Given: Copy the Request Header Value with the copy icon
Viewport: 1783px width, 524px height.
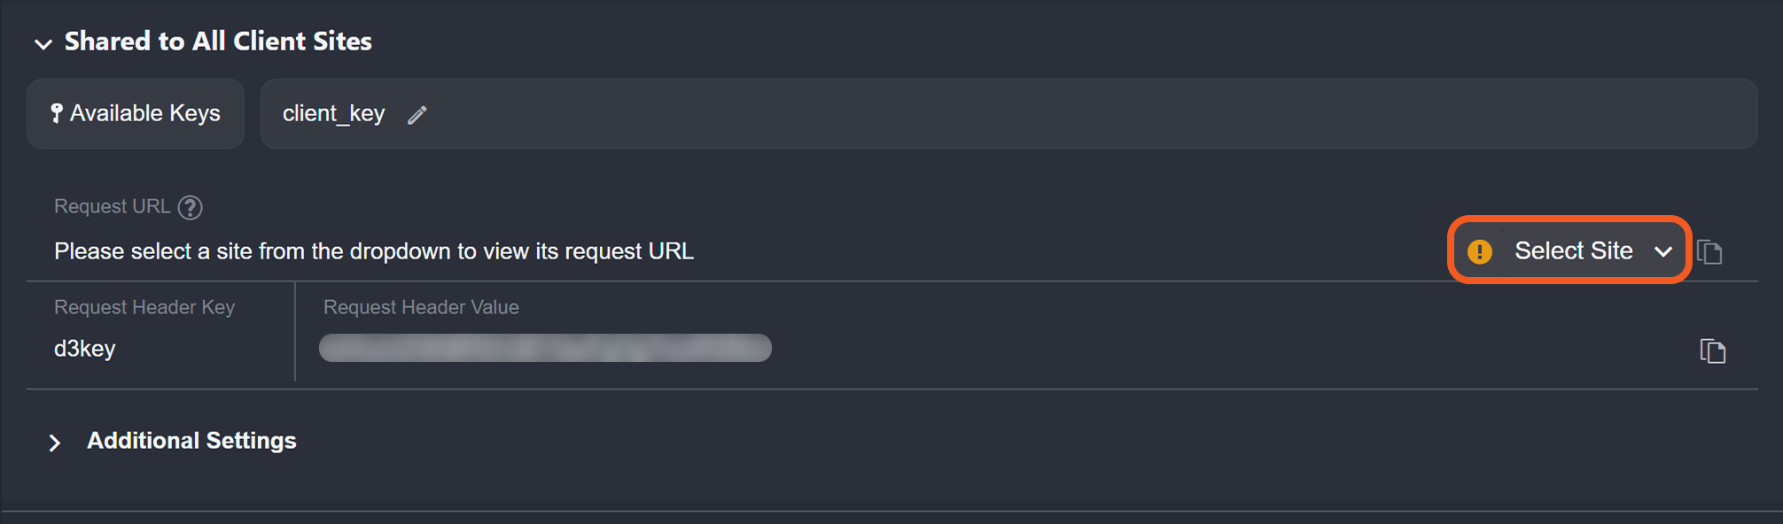Looking at the screenshot, I should [x=1714, y=351].
